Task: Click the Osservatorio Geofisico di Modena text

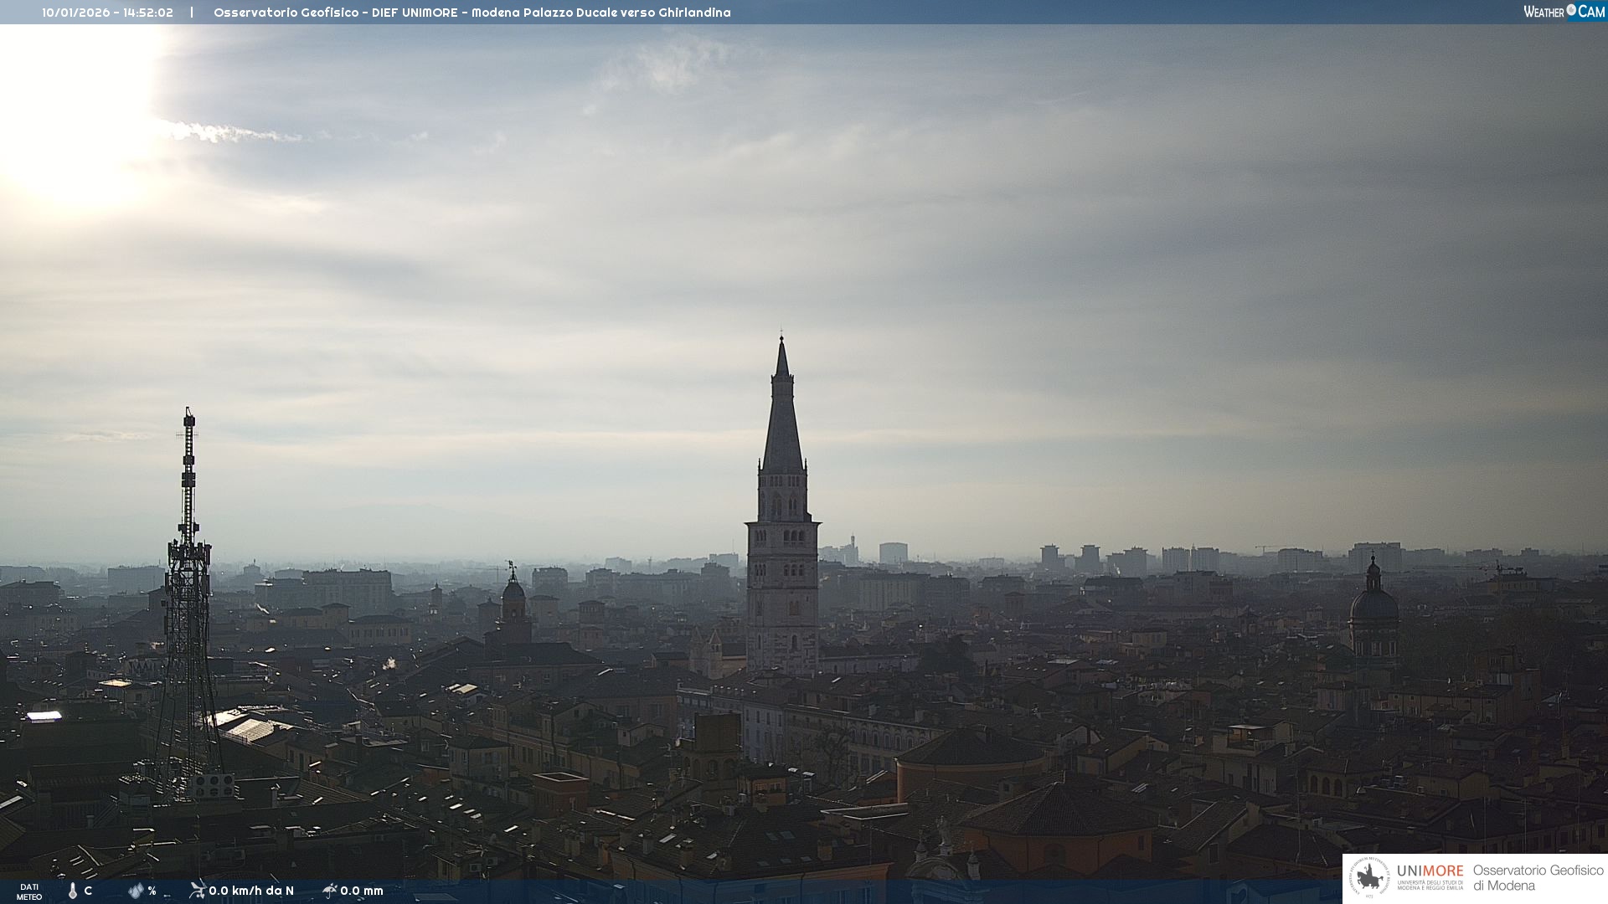Action: pos(1538,877)
